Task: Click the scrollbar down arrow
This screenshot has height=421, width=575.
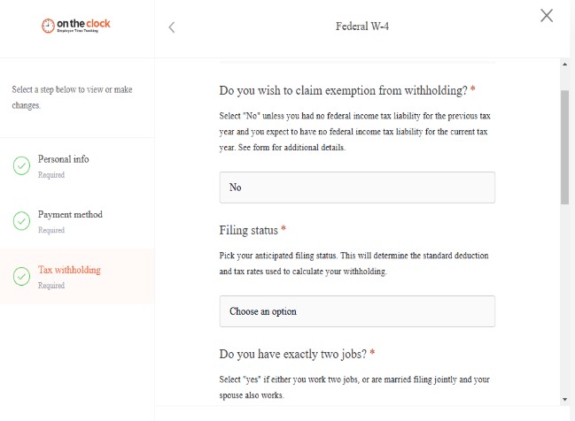Action: tap(564, 400)
